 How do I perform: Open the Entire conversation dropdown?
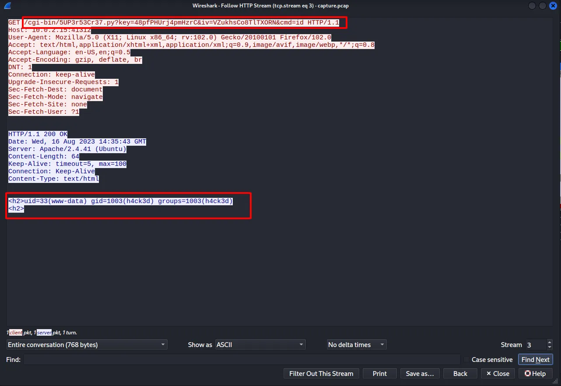coord(87,345)
